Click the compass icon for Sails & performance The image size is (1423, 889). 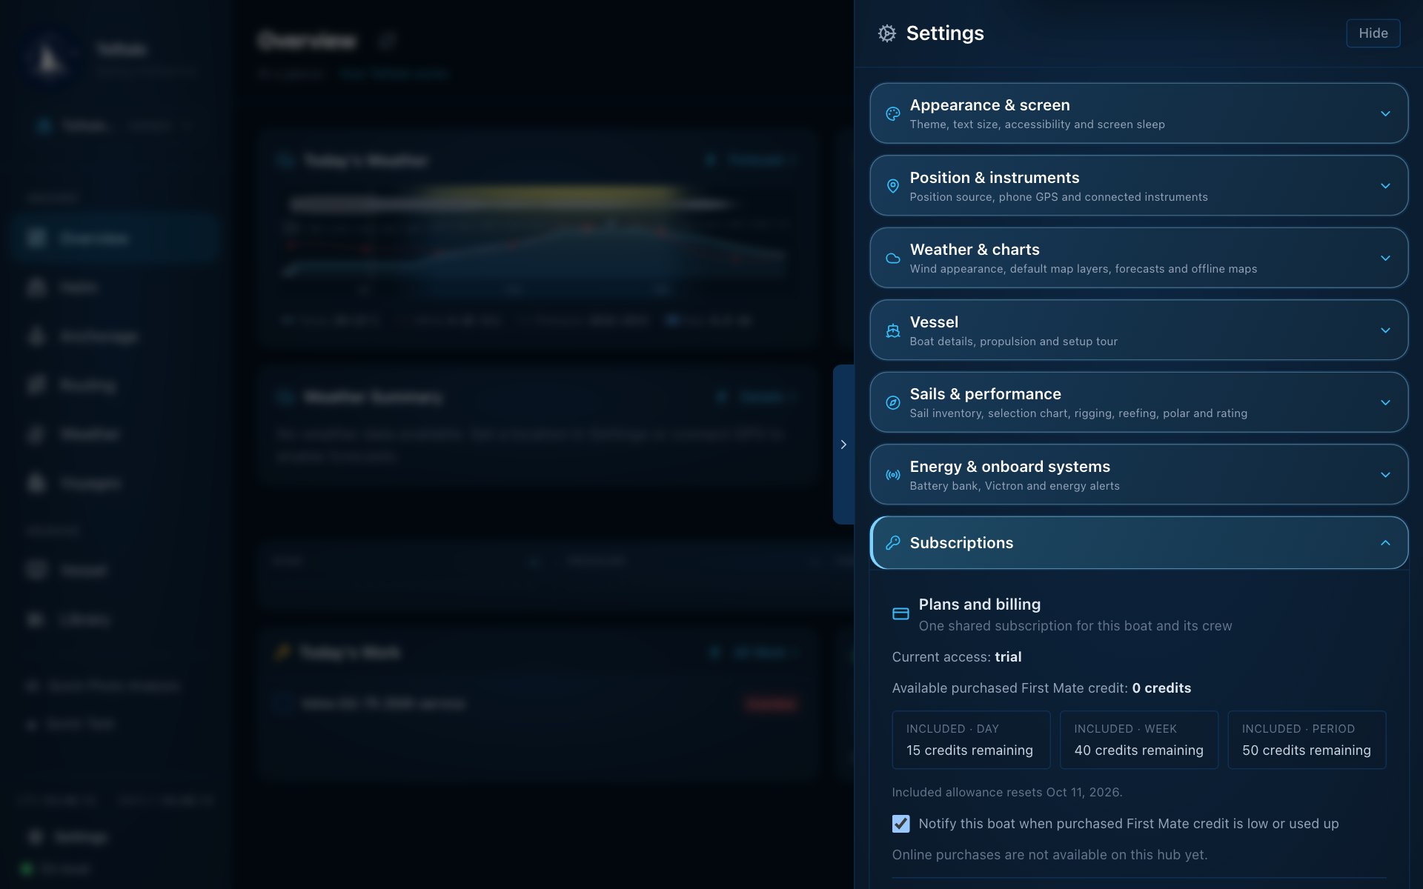click(x=893, y=403)
